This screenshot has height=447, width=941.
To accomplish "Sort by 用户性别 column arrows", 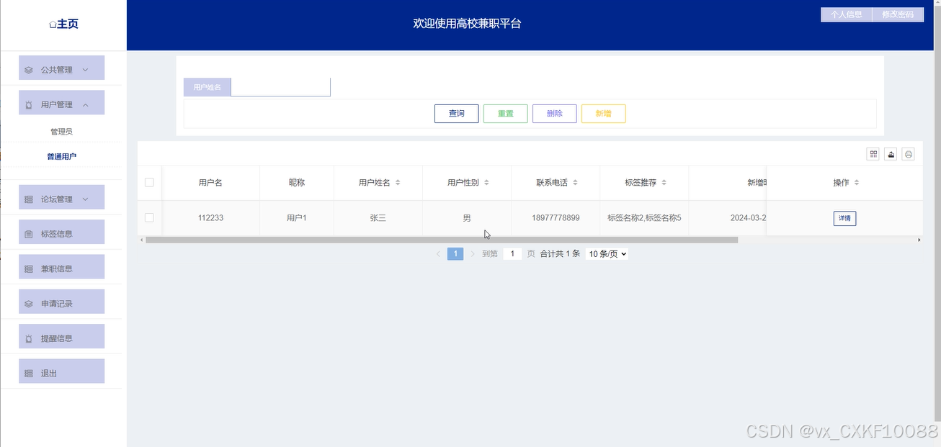I will 486,183.
